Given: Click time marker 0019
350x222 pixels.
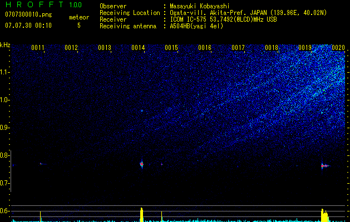Looking at the screenshot, I should click(x=305, y=48).
